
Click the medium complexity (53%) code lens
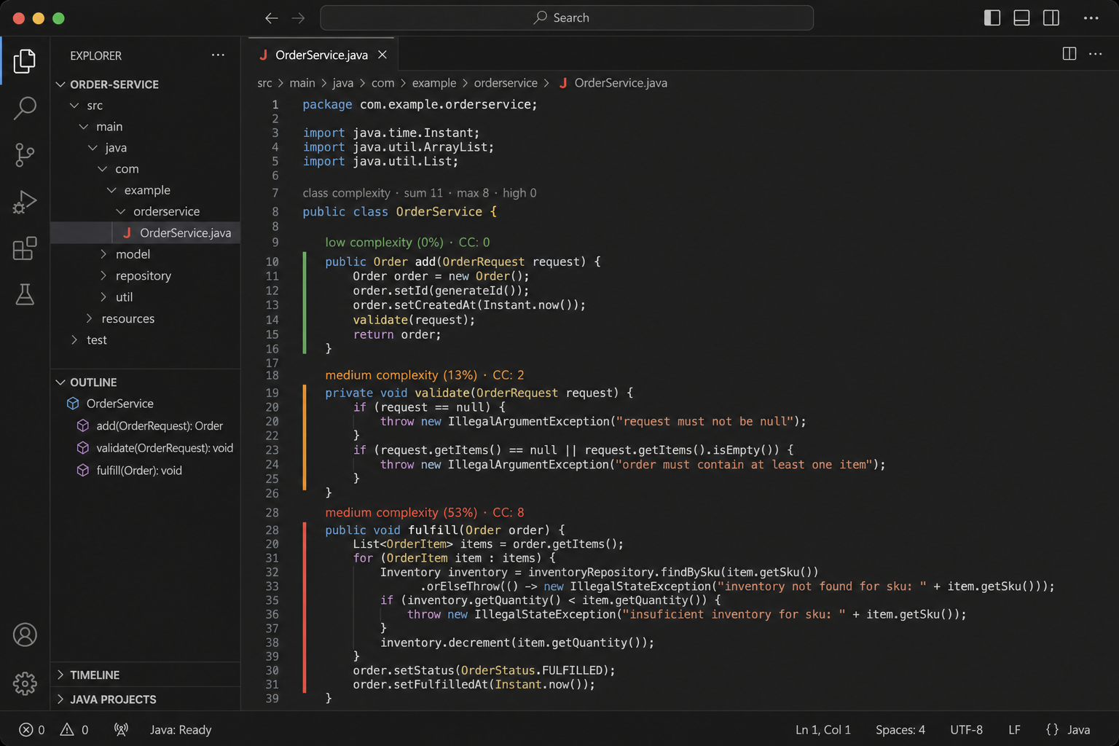tap(425, 512)
